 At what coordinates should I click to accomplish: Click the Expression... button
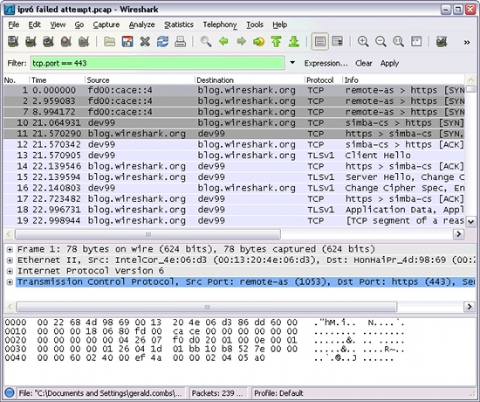(326, 63)
